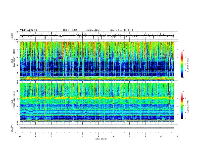Click the "2" kHz tick on the ch.2 frequency axis
Screen dimensions: 199x153
(x=18, y=114)
